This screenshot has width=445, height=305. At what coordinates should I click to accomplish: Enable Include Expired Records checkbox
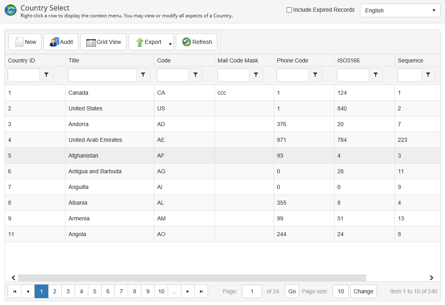[x=289, y=10]
